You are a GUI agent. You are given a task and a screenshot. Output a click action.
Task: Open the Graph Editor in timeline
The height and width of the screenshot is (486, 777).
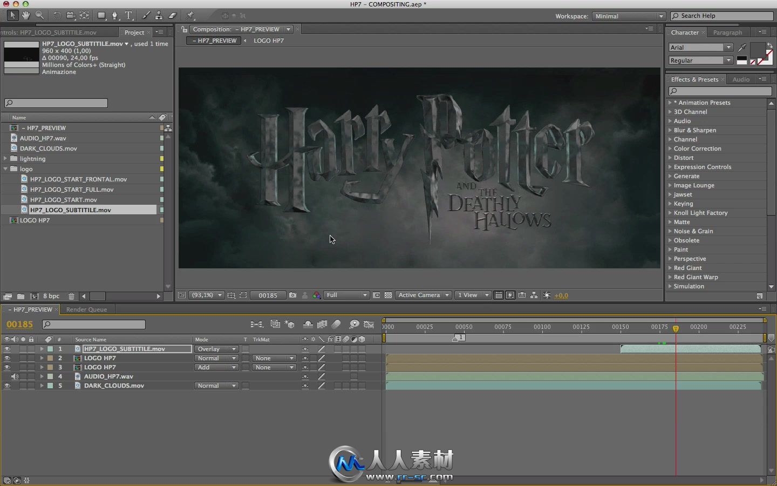point(369,324)
